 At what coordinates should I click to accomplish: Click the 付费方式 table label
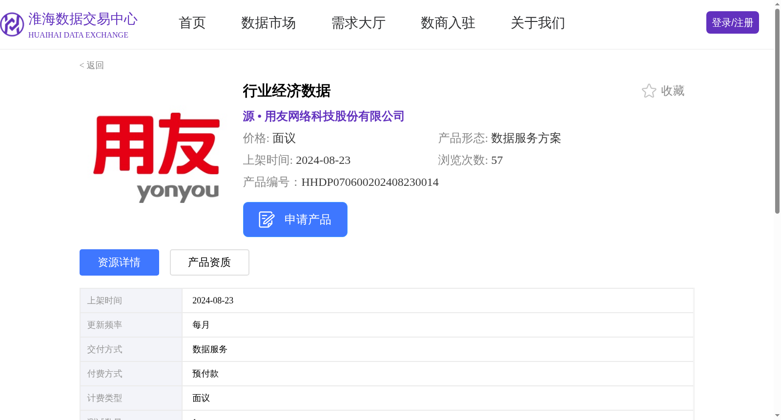pos(104,374)
